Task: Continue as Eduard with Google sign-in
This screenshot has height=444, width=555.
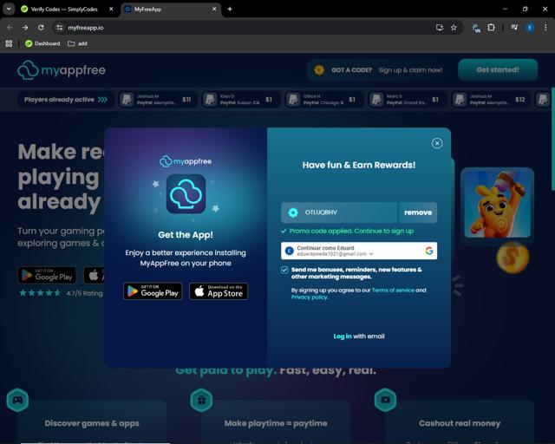Action: coord(359,251)
